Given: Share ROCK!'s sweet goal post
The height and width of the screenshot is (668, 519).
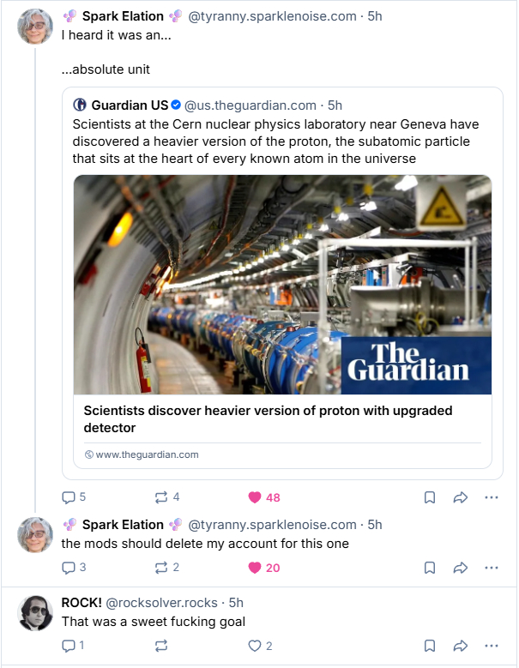Looking at the screenshot, I should click(460, 646).
